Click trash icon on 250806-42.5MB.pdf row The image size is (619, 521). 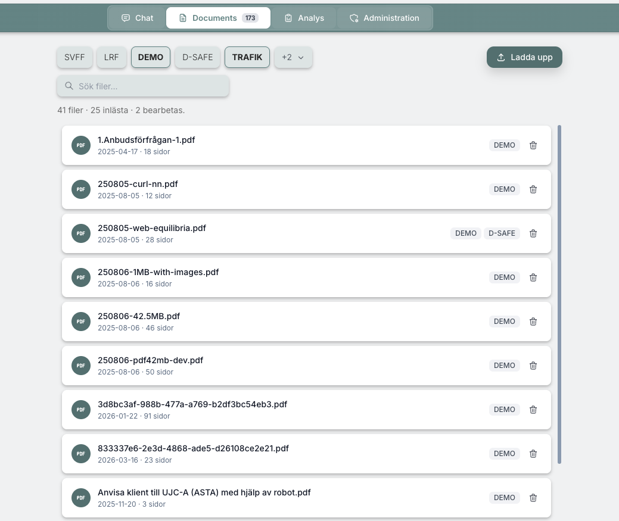533,322
